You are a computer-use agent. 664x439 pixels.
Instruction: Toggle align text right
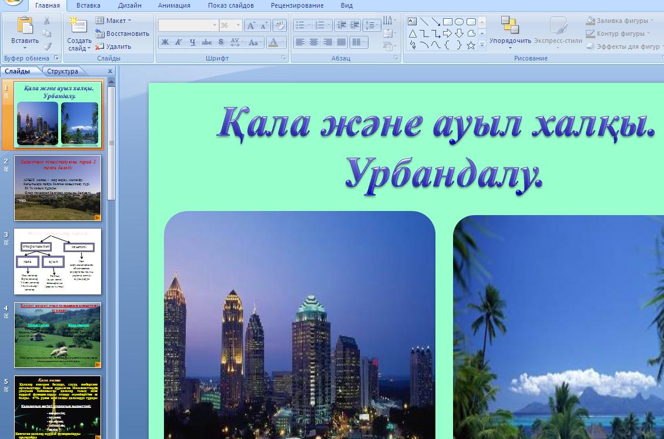[x=328, y=42]
